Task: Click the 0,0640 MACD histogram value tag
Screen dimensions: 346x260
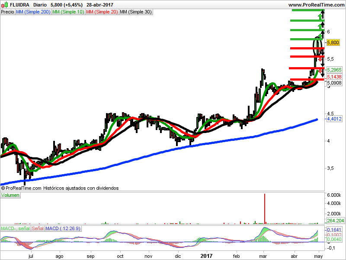Action: point(334,239)
